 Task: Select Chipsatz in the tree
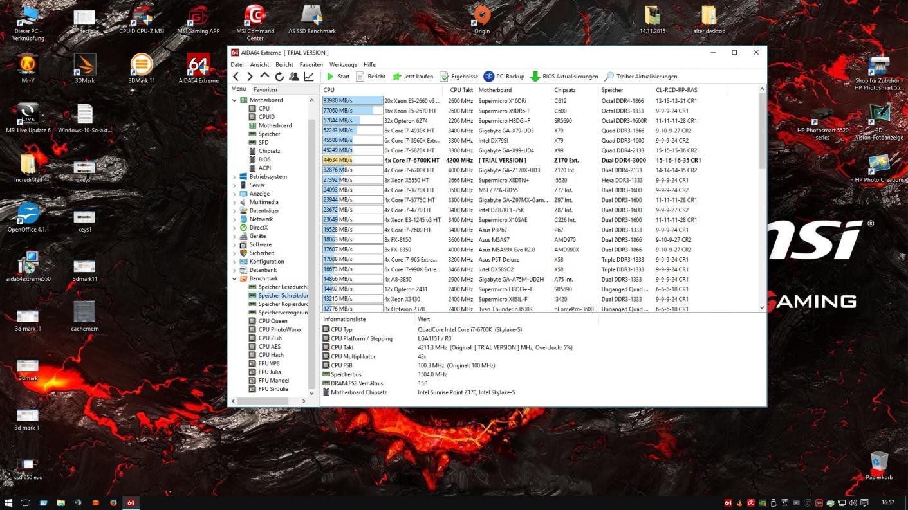click(269, 151)
